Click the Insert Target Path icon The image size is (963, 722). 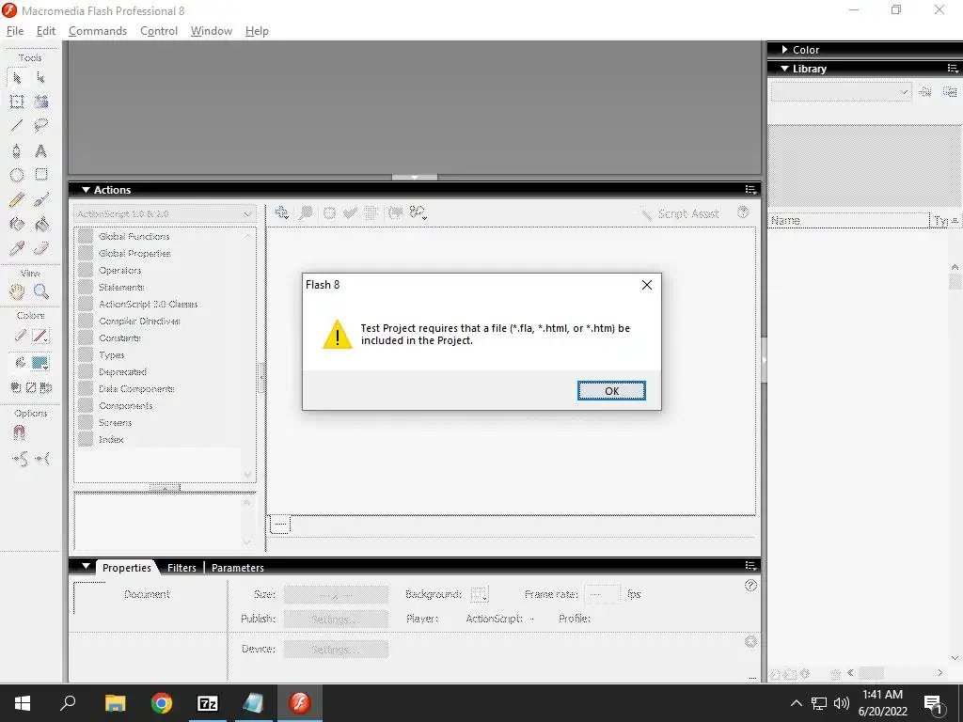coord(330,213)
